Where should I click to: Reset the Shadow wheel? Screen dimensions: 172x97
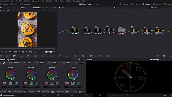18,67
